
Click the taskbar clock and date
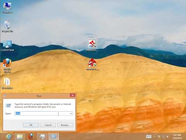point(177,136)
